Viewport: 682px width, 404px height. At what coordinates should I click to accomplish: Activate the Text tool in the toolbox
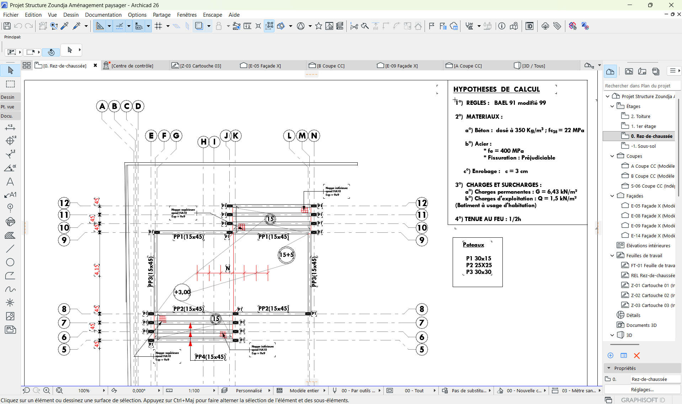[x=10, y=182]
